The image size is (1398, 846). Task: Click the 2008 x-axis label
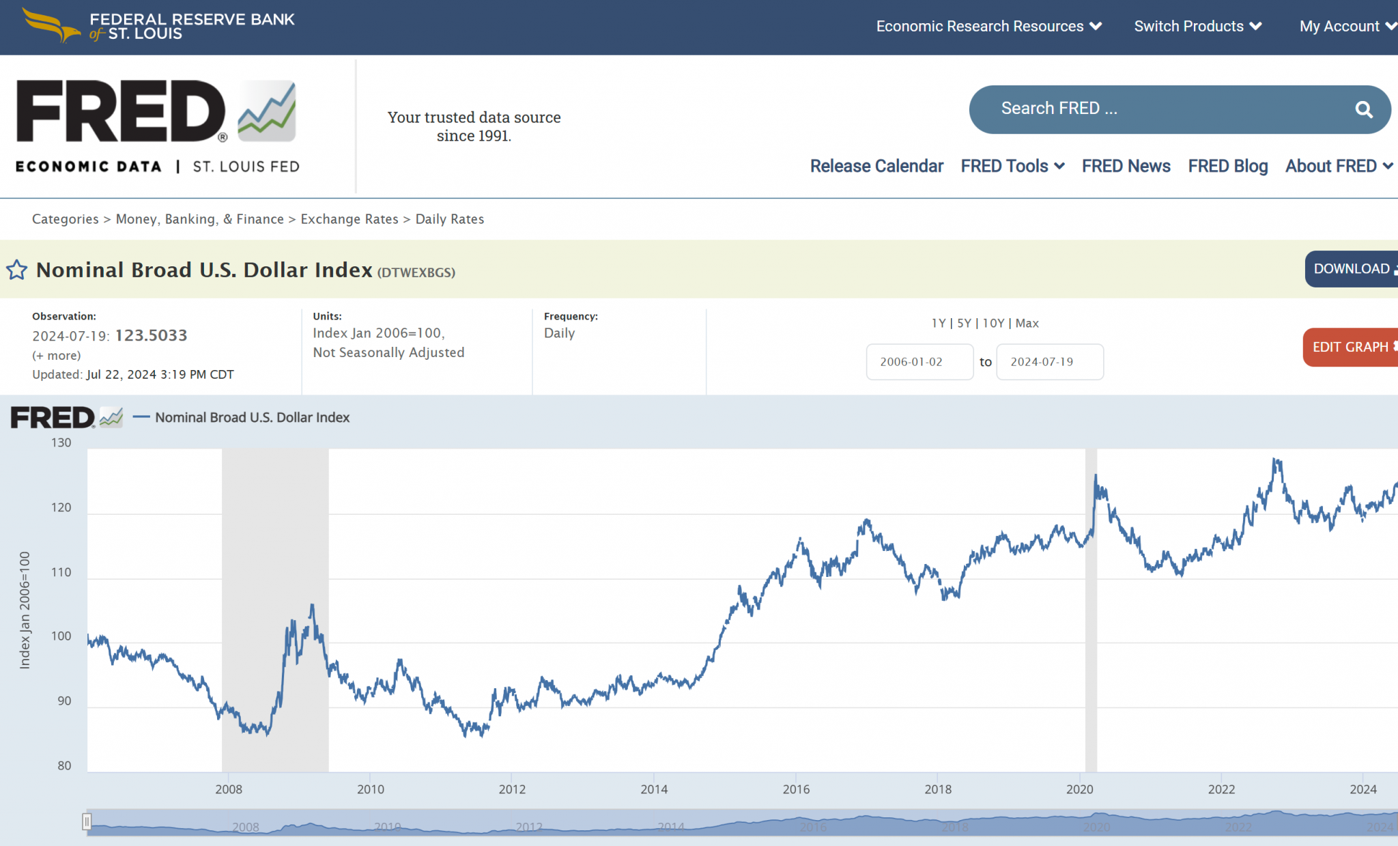tap(229, 789)
